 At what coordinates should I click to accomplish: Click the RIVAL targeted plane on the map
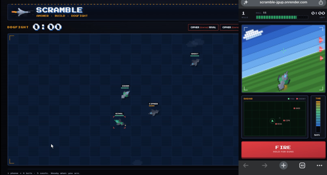[x=119, y=122]
